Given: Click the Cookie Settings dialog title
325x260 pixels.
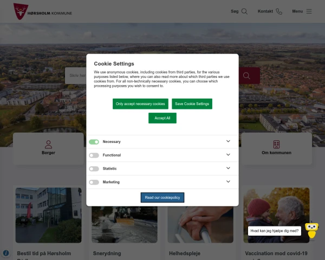Looking at the screenshot, I should pos(114,64).
